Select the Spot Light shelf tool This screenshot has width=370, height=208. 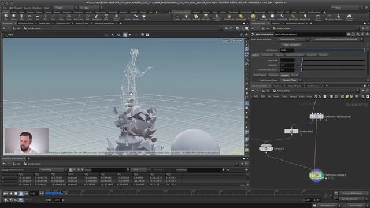[196, 17]
